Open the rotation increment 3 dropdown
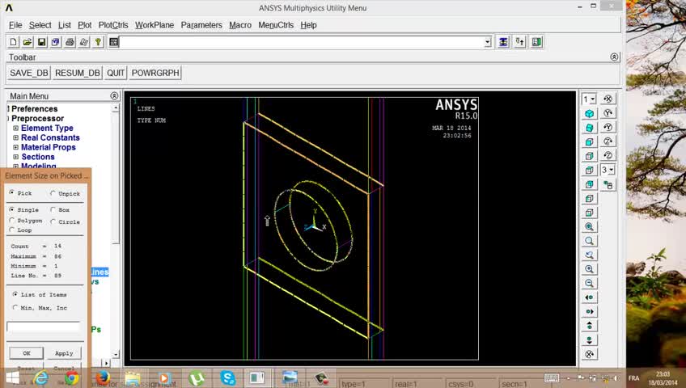Image resolution: width=686 pixels, height=388 pixels. pos(612,170)
